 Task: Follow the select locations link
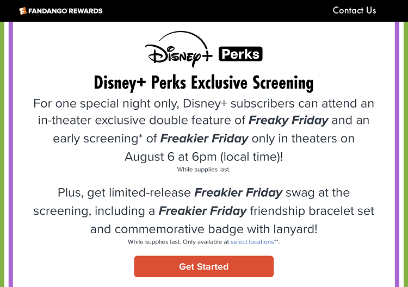(252, 242)
